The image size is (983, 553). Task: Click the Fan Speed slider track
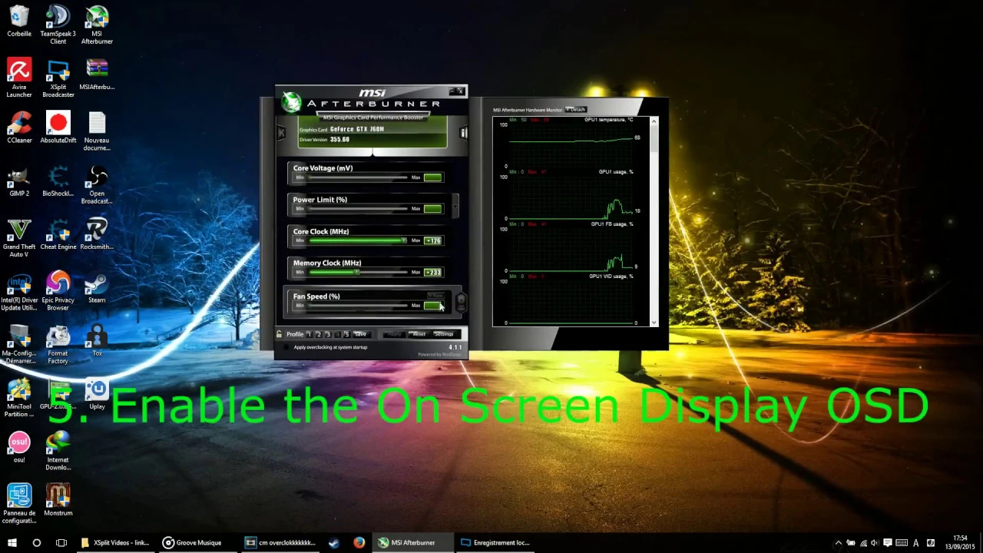[357, 305]
